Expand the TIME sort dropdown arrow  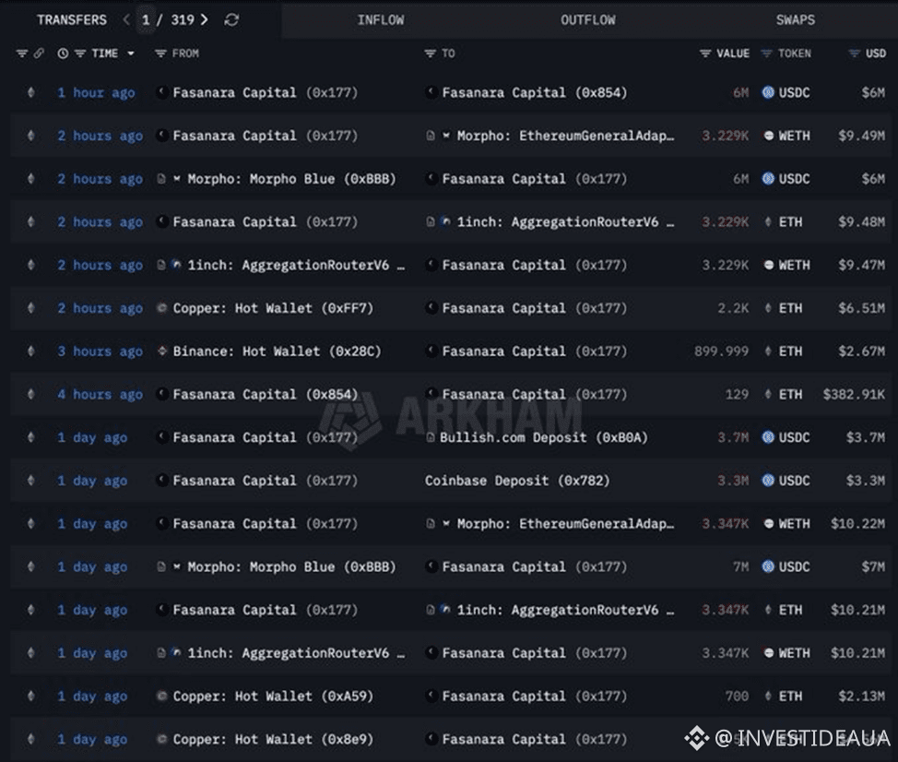(x=131, y=54)
